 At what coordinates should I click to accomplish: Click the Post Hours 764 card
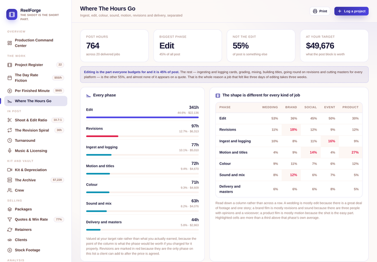114,46
